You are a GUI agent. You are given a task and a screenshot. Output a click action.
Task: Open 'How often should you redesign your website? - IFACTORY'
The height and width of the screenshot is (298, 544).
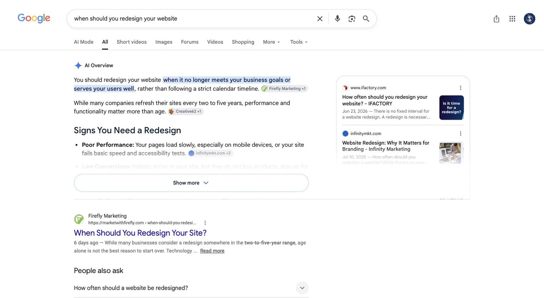(385, 100)
